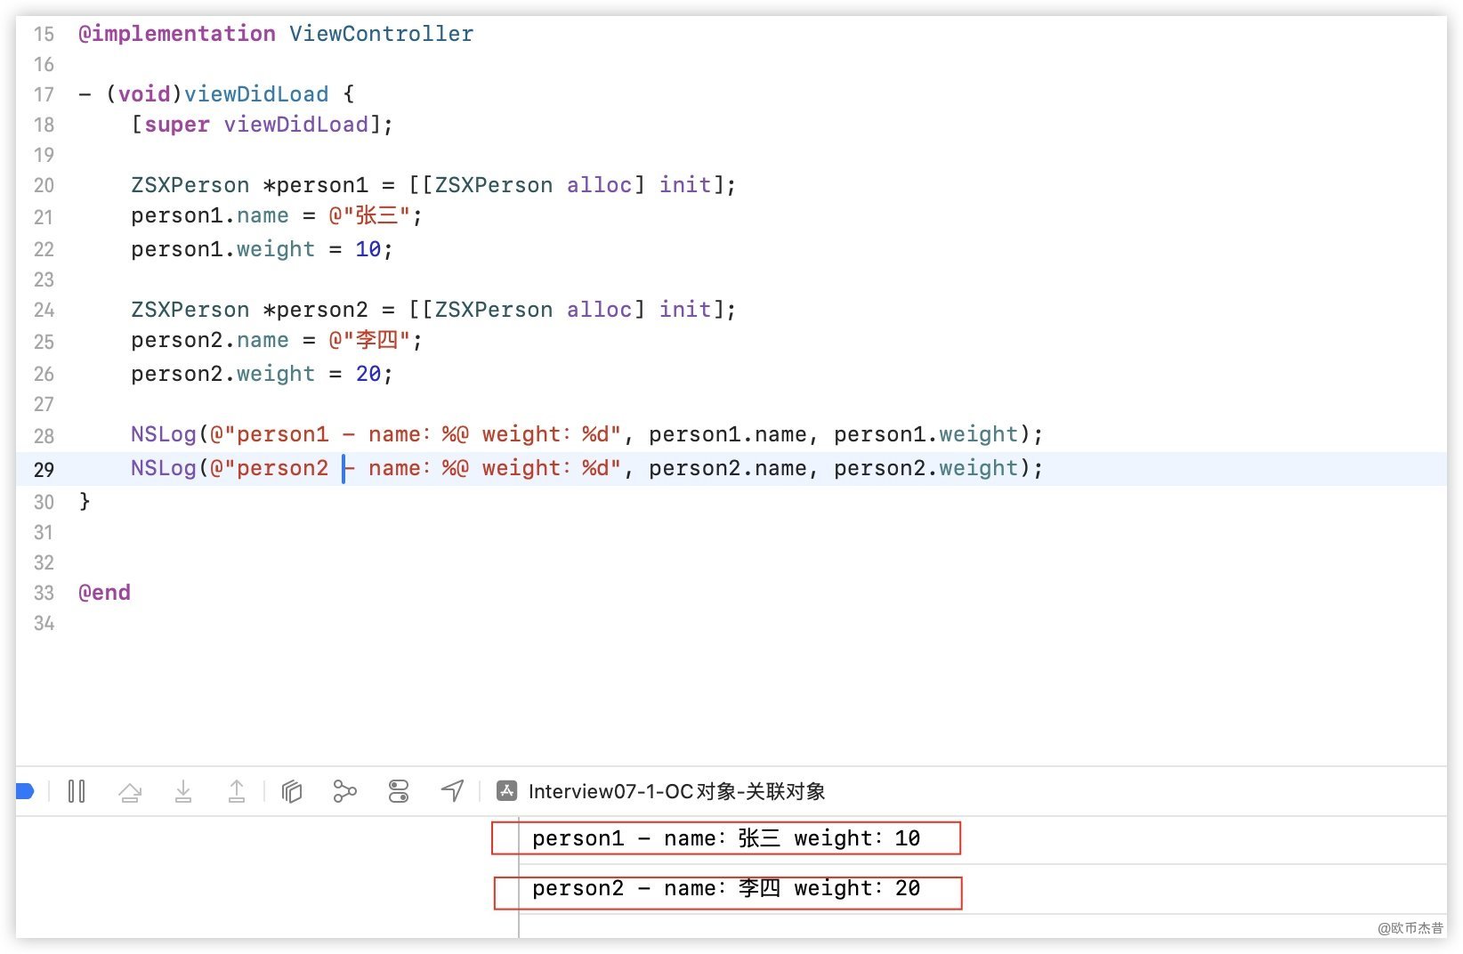
Task: Open the Environment Overrides switches icon
Action: 399,791
